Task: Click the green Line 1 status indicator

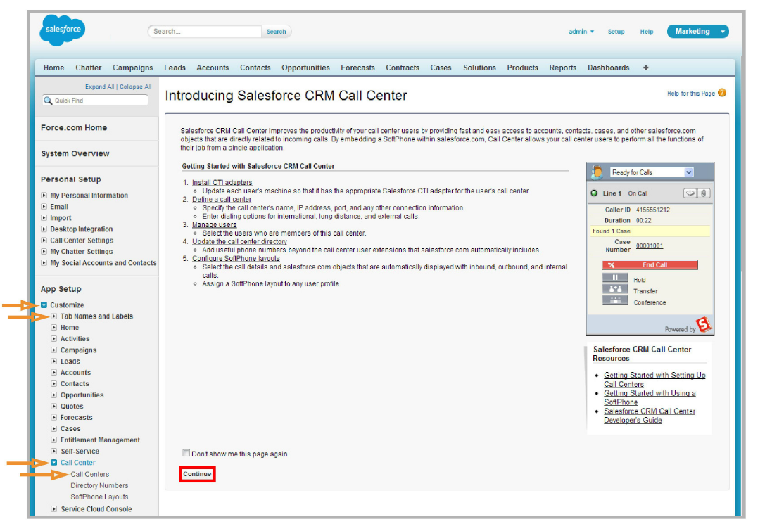Action: click(594, 193)
